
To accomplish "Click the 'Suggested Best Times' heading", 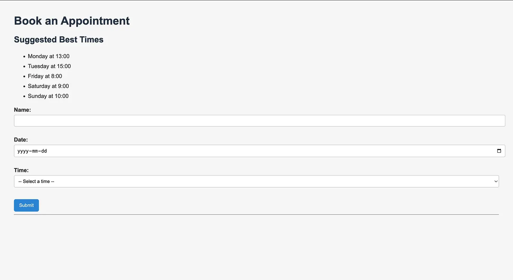I will coord(58,39).
